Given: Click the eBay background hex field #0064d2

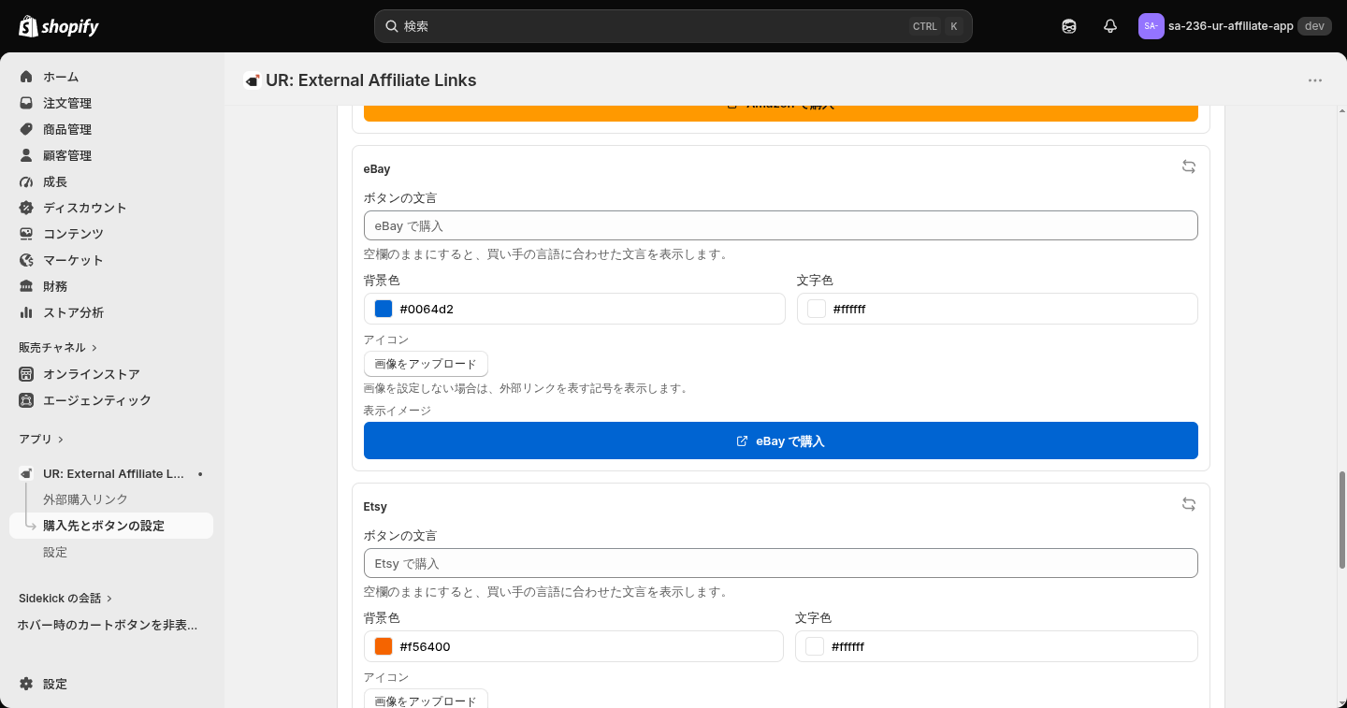Looking at the screenshot, I should coord(574,309).
